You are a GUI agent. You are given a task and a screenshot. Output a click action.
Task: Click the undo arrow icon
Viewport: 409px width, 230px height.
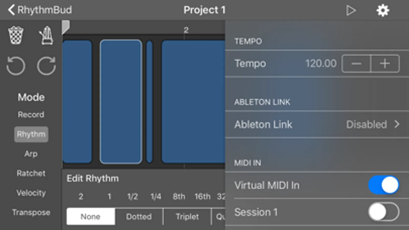(16, 66)
